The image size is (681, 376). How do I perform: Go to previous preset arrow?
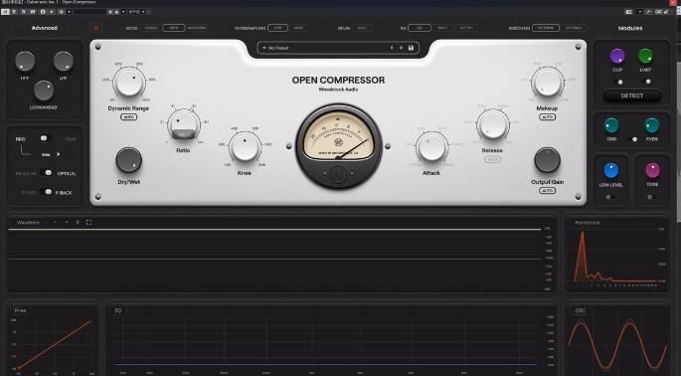pyautogui.click(x=392, y=48)
